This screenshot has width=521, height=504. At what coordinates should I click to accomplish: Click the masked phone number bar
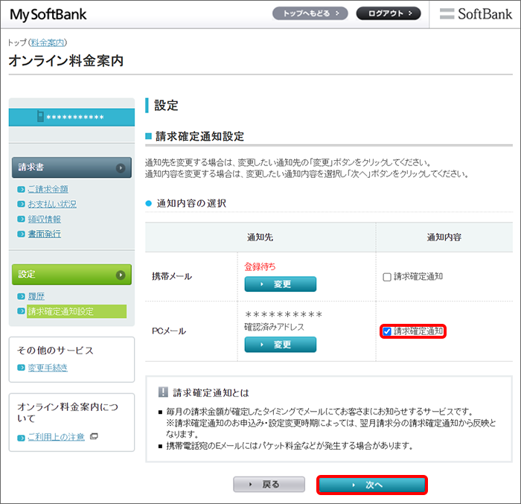71,118
